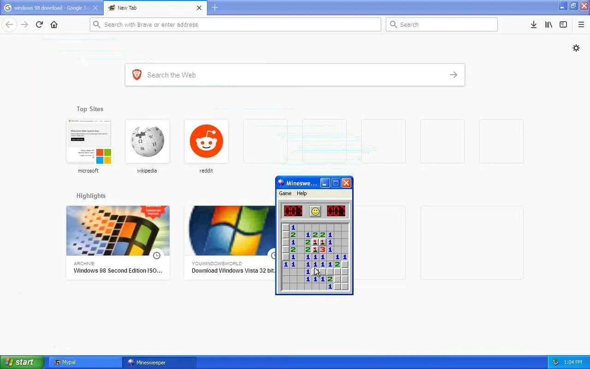Open the Windows Start menu
This screenshot has width=590, height=369.
tap(22, 362)
